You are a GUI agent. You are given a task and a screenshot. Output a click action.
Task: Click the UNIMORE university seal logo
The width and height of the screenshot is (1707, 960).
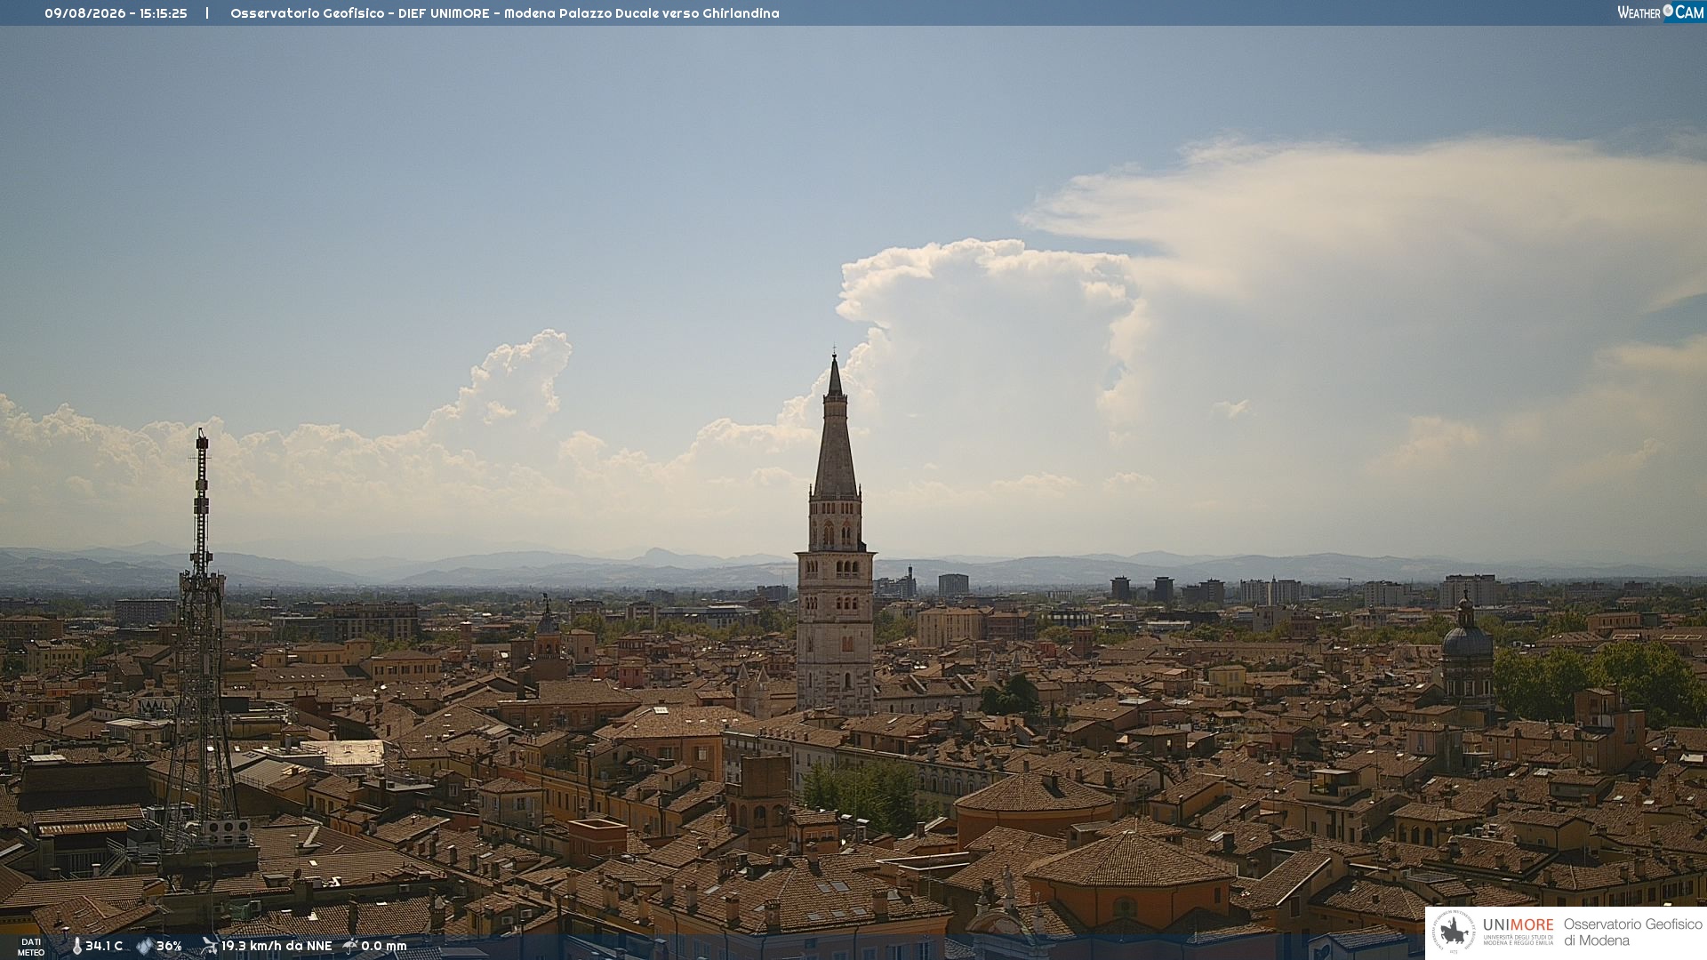point(1454,932)
